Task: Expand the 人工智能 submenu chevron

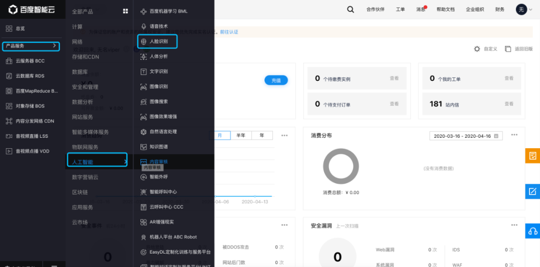Action: [124, 162]
